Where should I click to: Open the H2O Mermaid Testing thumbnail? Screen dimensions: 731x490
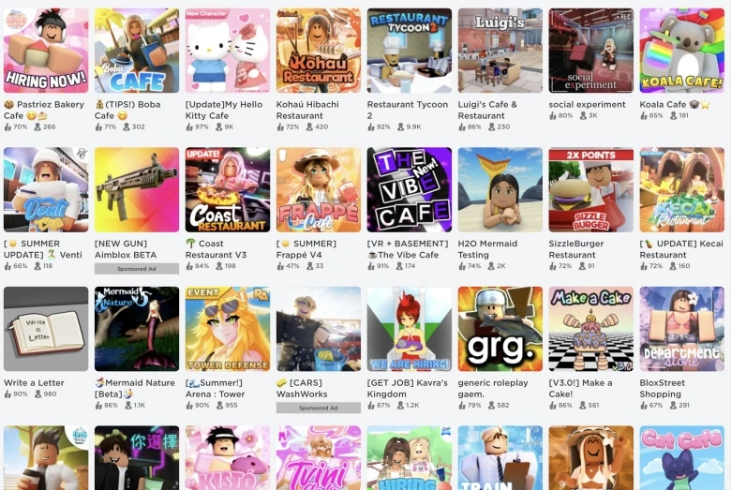(500, 190)
